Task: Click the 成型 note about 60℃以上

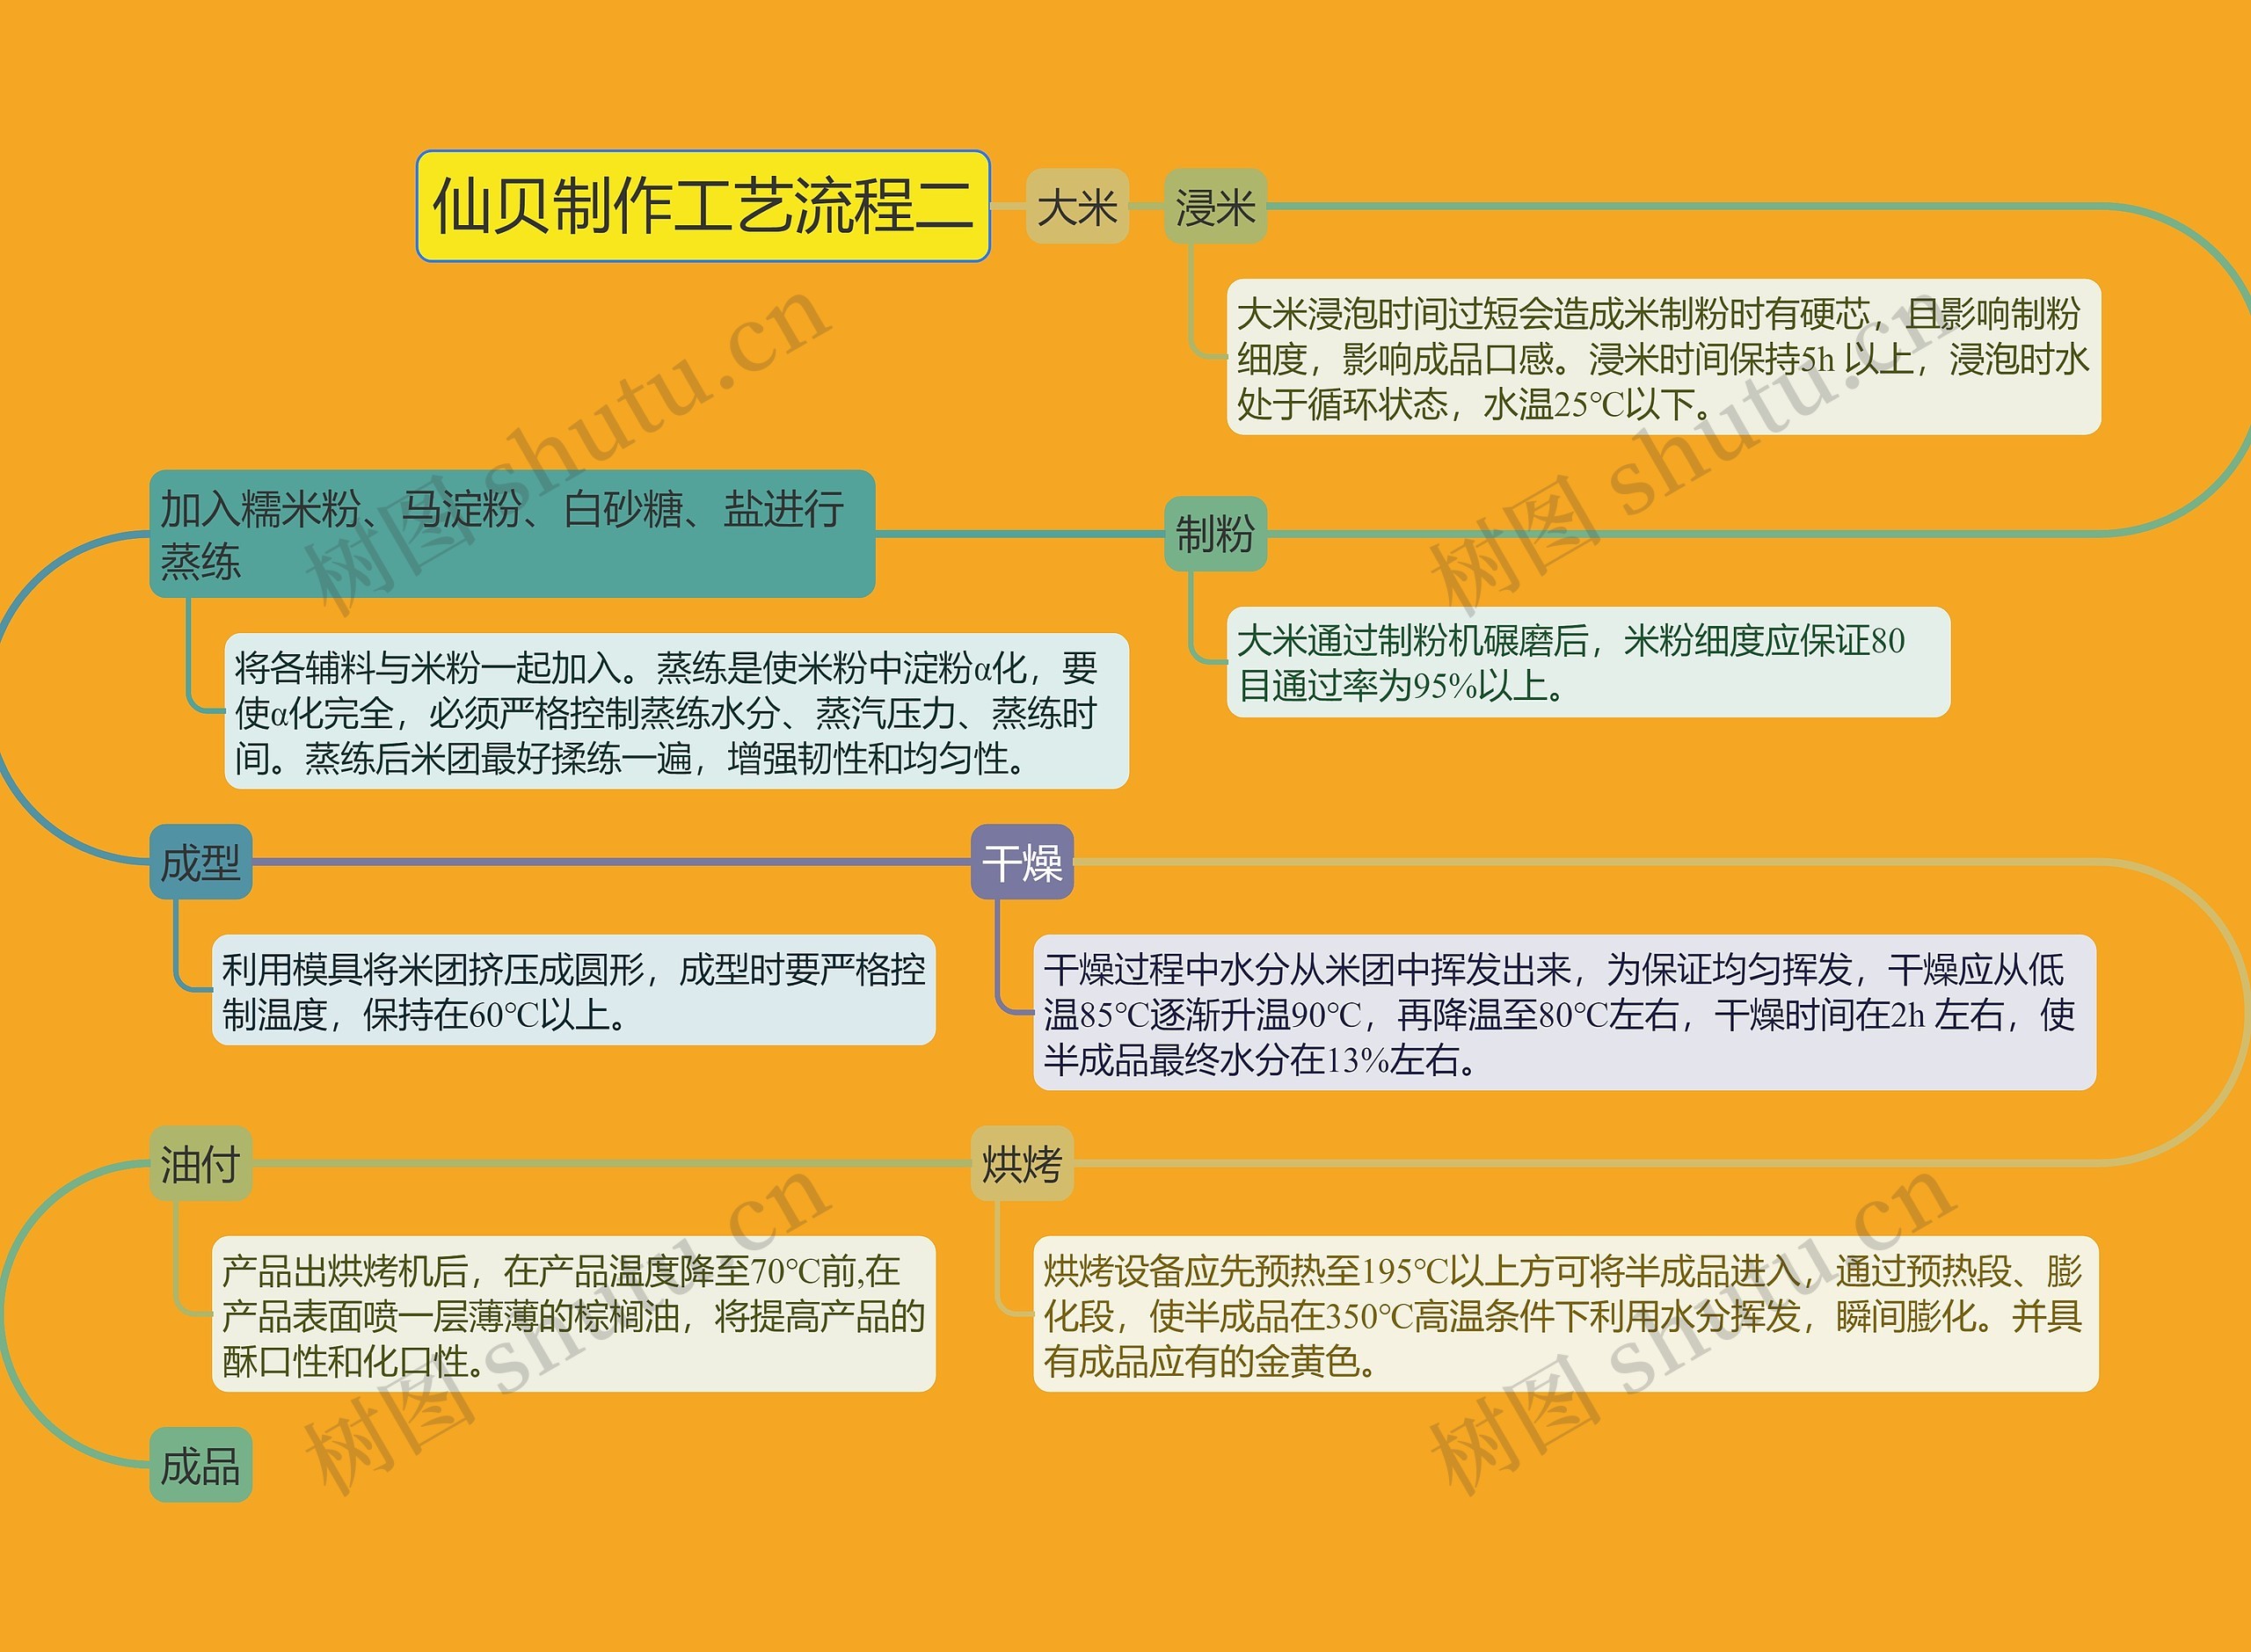Action: [573, 990]
